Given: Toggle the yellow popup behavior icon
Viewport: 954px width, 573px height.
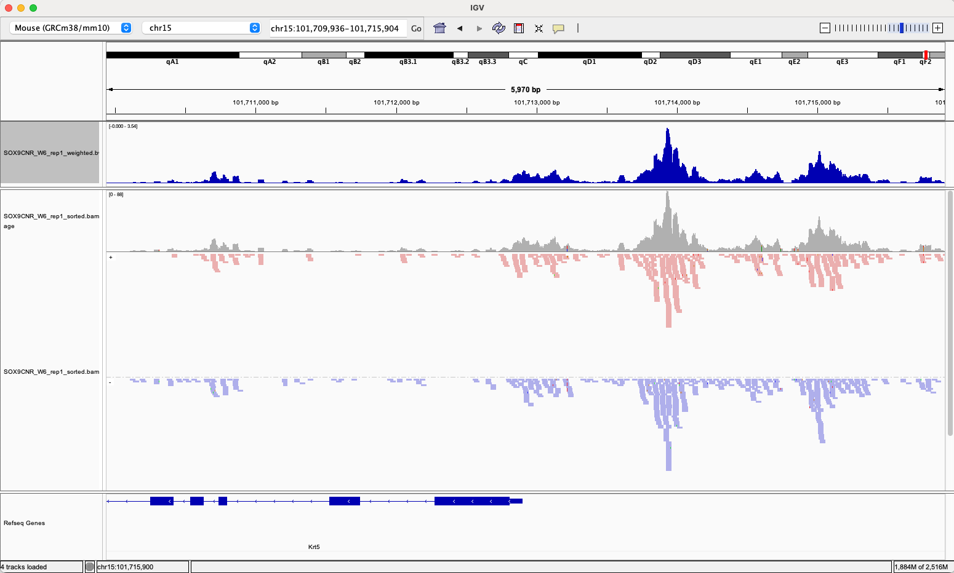Looking at the screenshot, I should point(558,28).
